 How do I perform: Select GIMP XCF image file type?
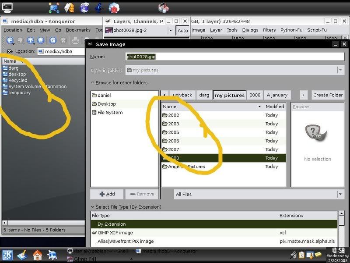pos(214,233)
